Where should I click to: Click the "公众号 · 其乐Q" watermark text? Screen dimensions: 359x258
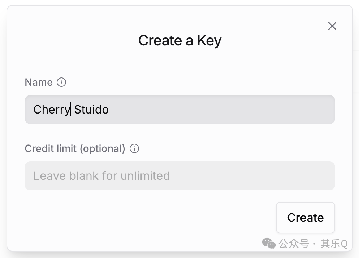click(x=313, y=244)
